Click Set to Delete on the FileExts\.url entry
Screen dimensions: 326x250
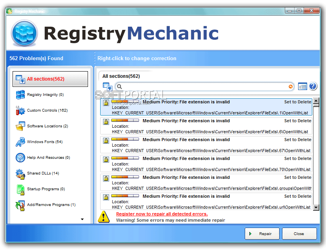coord(298,196)
